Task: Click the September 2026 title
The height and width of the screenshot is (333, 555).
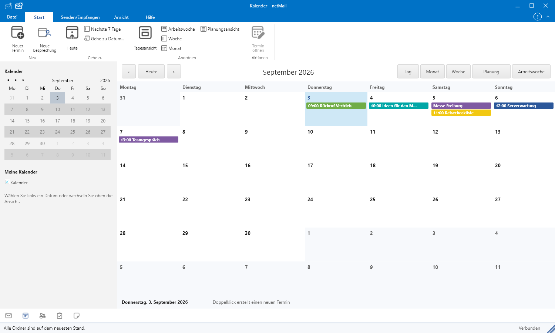Action: [288, 72]
